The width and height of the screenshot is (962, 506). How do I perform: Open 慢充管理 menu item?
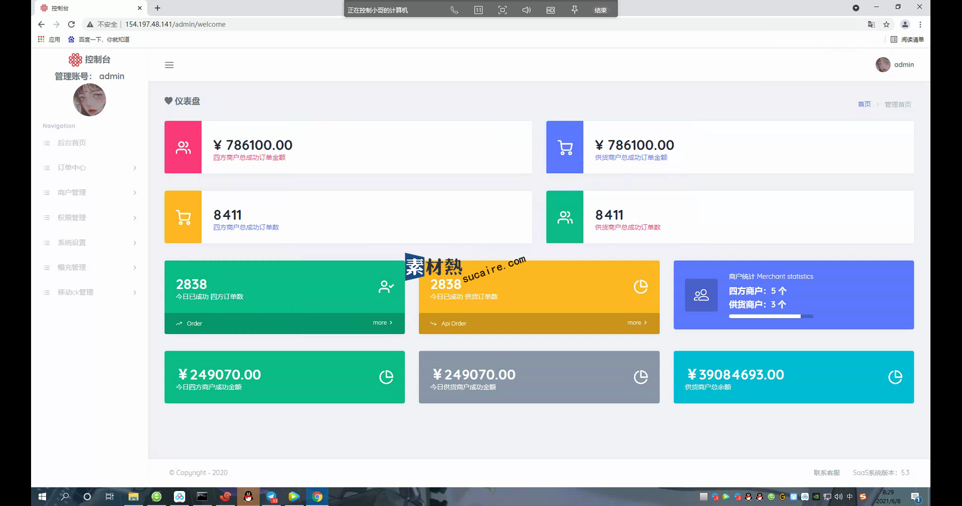[72, 268]
